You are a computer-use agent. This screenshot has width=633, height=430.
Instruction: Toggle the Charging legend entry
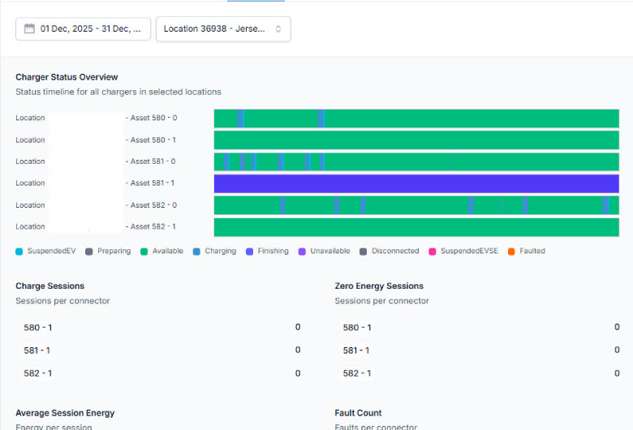tap(214, 252)
